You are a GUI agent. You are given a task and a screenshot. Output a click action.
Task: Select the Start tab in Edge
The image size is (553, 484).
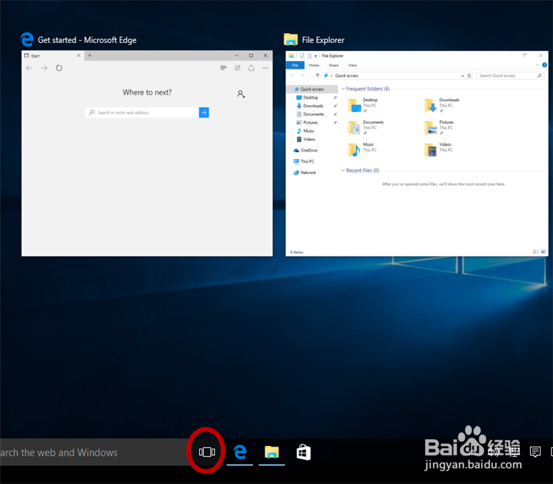(x=53, y=56)
